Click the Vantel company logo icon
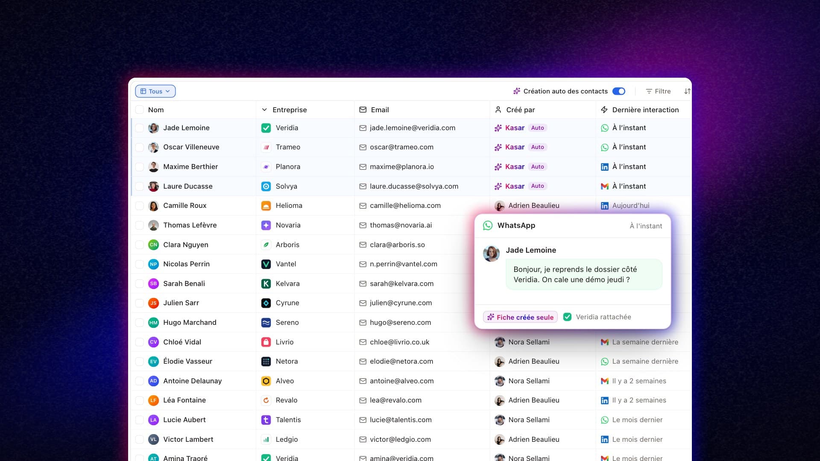 pos(266,264)
